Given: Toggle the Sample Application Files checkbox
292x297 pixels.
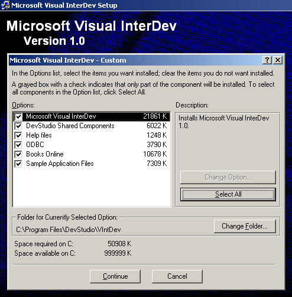Looking at the screenshot, I should coord(18,164).
